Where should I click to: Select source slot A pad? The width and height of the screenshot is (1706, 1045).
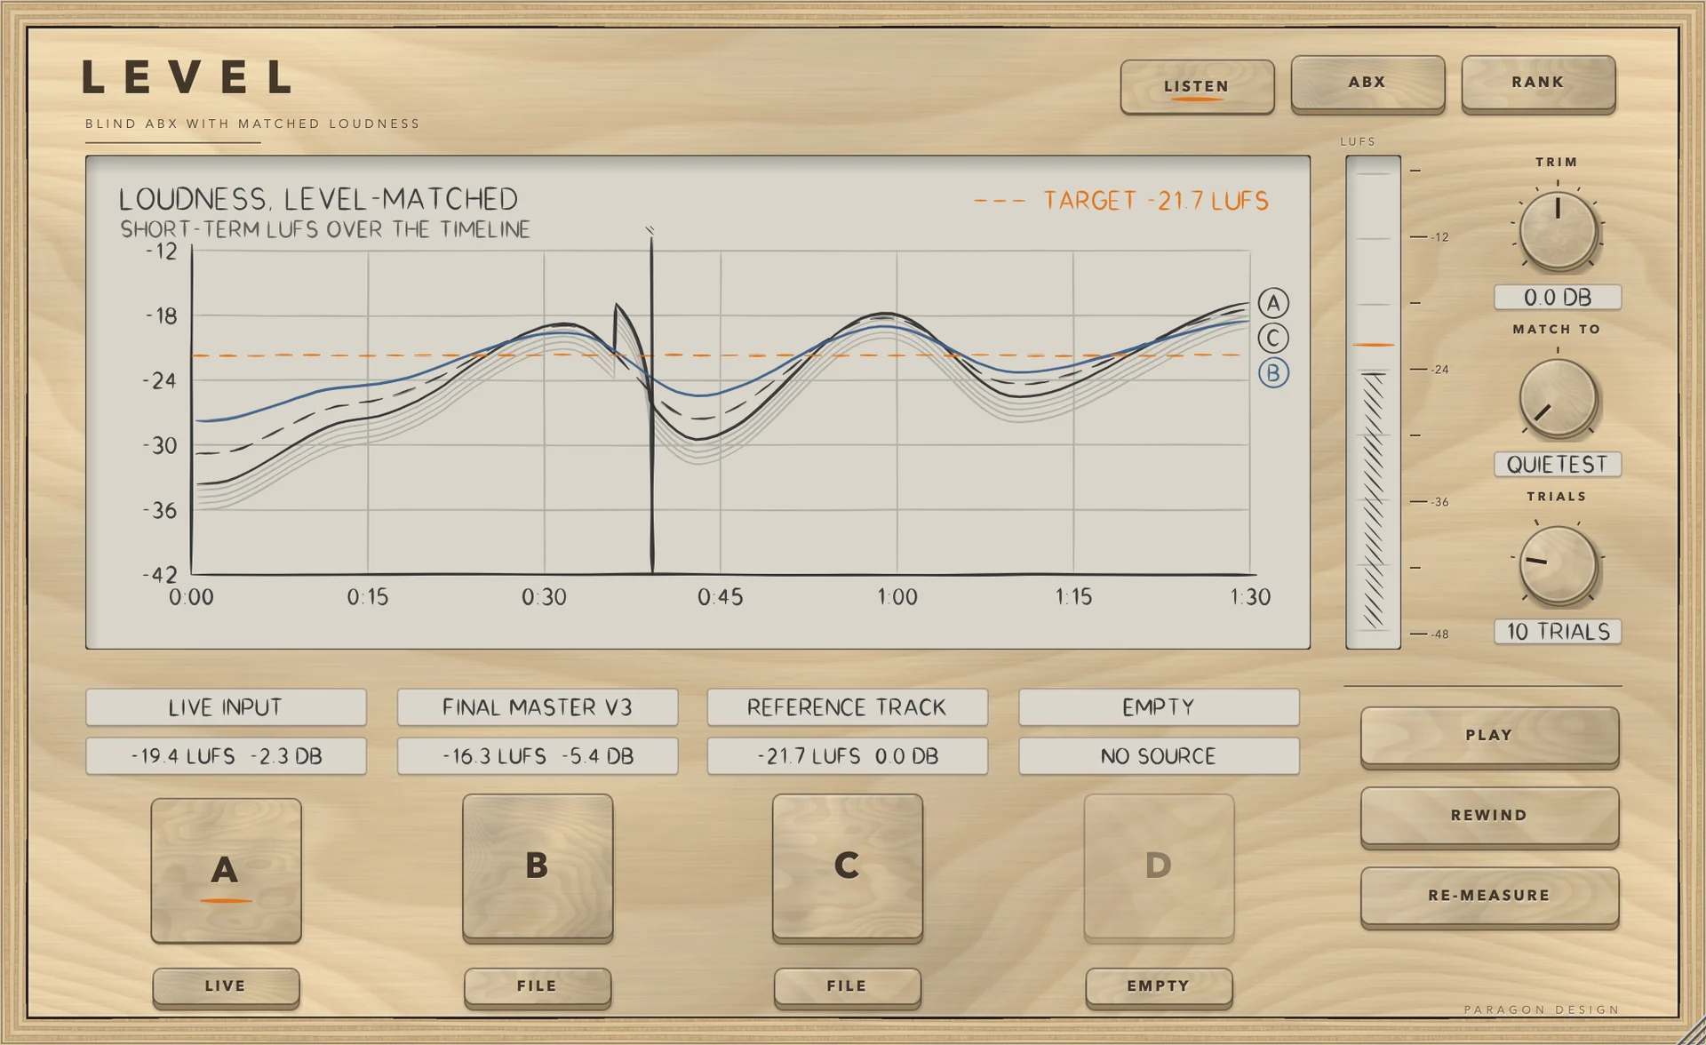pos(226,870)
